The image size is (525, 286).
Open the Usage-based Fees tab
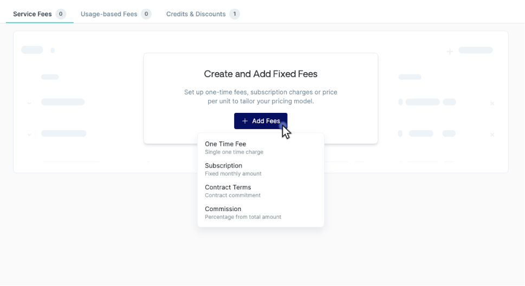(109, 14)
